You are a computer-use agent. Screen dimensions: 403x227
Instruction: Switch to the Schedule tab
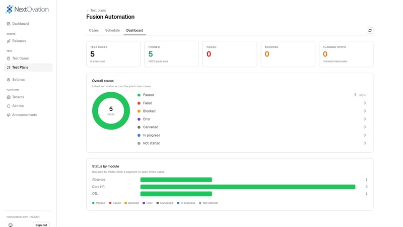pyautogui.click(x=112, y=30)
